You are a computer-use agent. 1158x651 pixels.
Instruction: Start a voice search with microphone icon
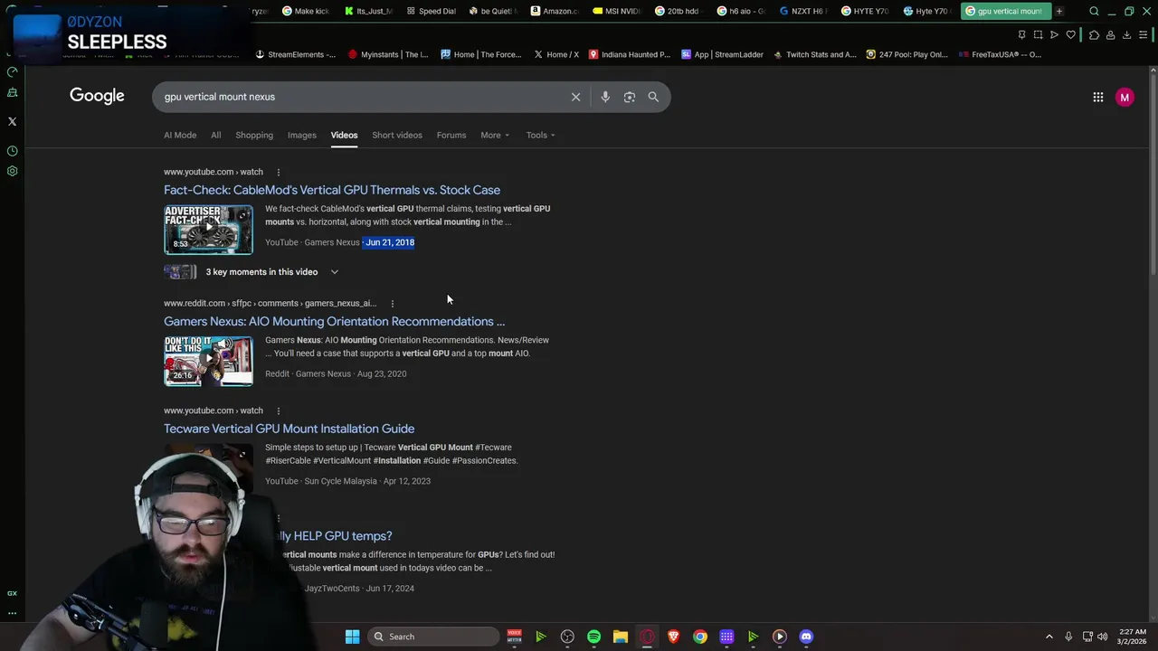[x=605, y=97]
